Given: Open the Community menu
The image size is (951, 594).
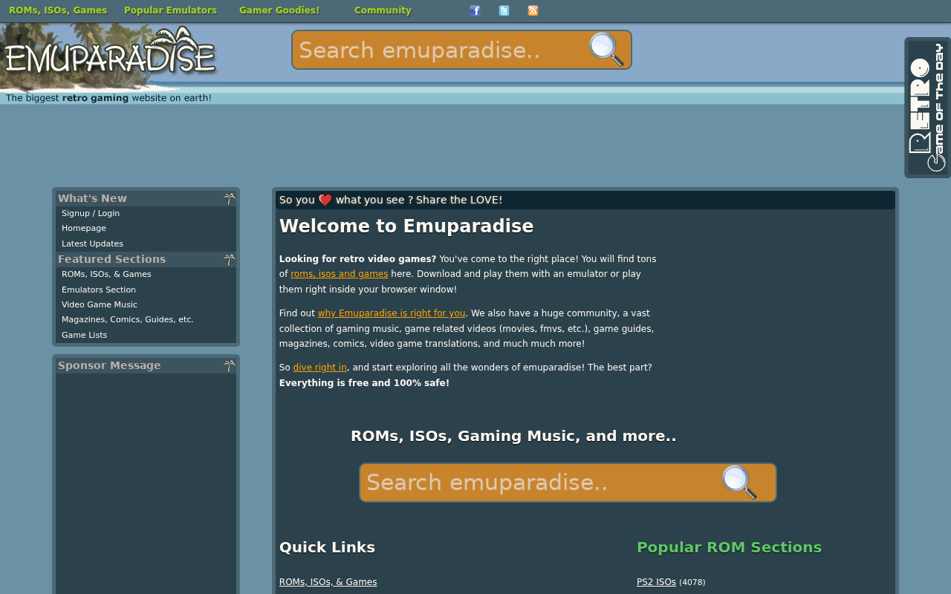Looking at the screenshot, I should (383, 10).
